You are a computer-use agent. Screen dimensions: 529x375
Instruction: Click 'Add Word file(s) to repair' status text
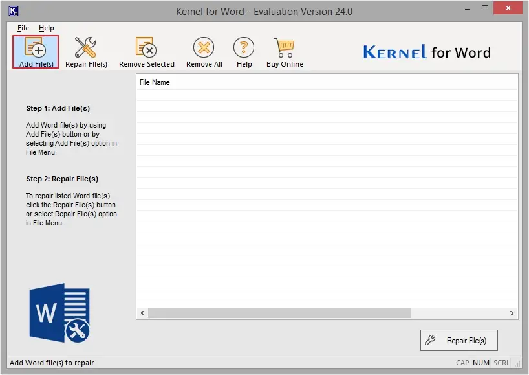coord(52,363)
